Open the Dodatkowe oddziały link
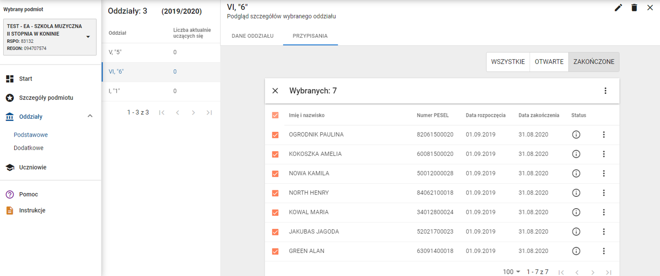Image resolution: width=660 pixels, height=276 pixels. pos(28,148)
